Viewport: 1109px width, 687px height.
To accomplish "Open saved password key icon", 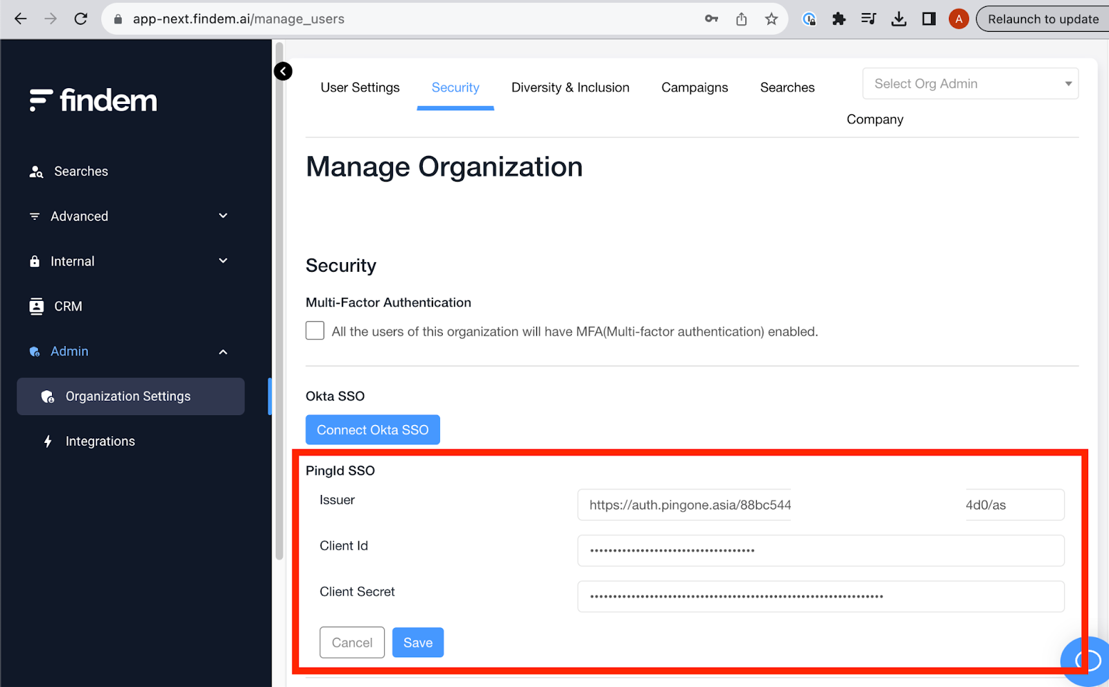I will pos(711,19).
